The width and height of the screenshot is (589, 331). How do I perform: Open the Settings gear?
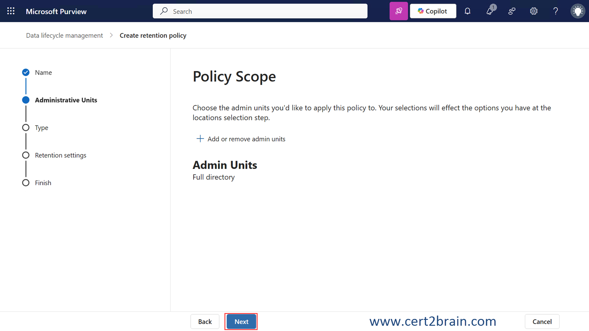533,11
